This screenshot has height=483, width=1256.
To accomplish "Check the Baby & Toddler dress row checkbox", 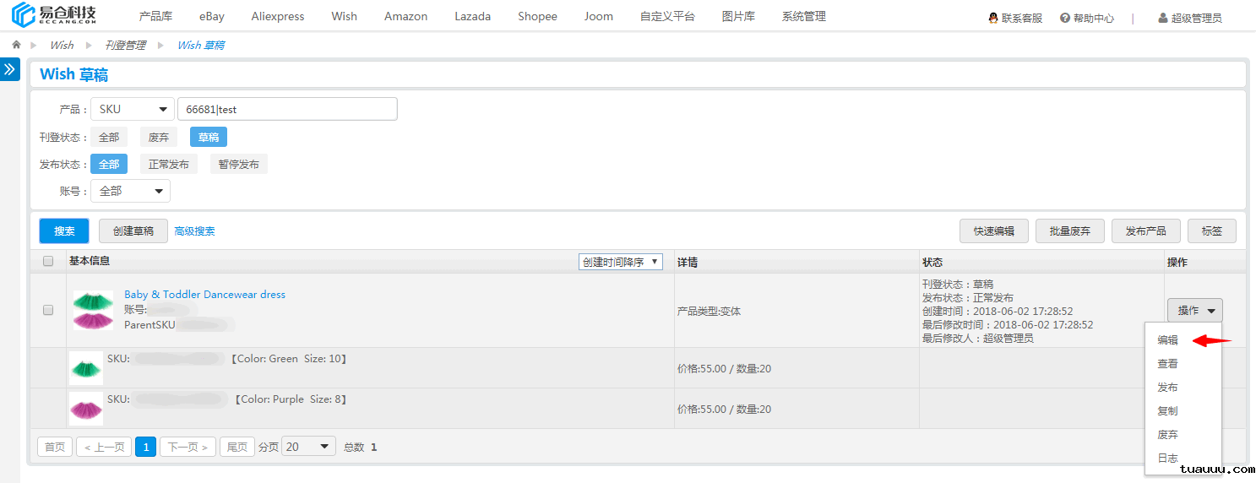I will 48,310.
